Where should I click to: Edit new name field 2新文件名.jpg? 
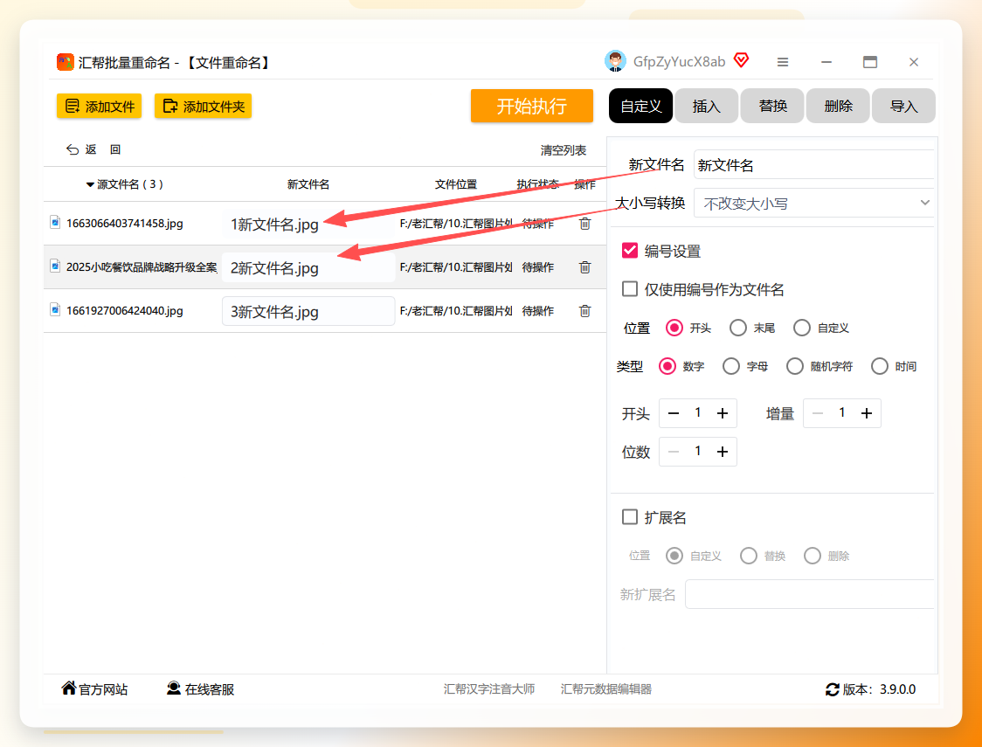[x=308, y=267]
